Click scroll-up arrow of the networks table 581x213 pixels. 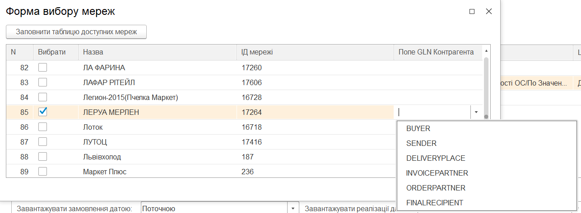(x=486, y=51)
